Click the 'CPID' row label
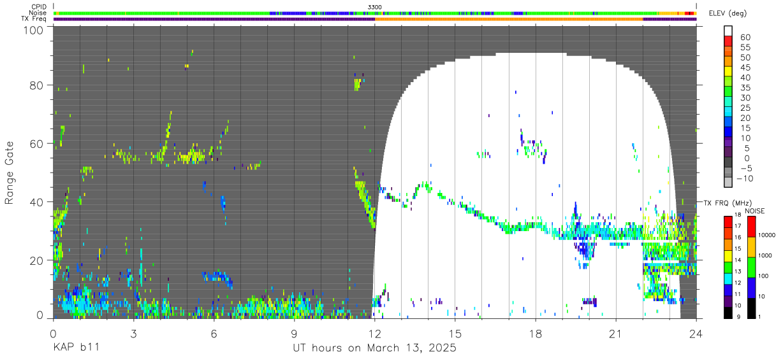 [x=39, y=6]
